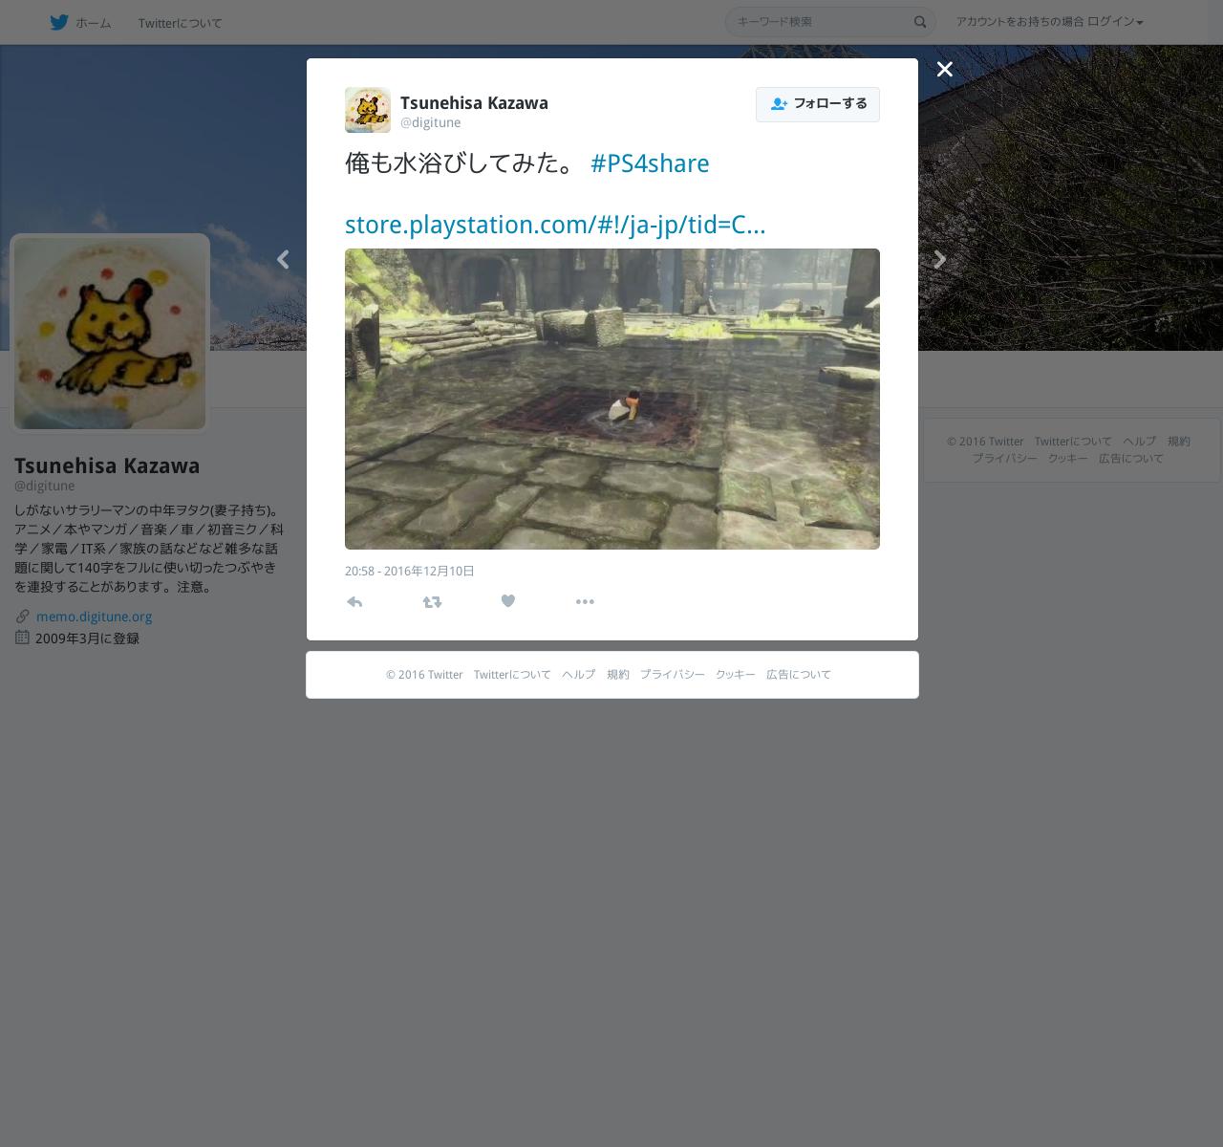
Task: Click the tweet author's small avatar
Action: 368,110
